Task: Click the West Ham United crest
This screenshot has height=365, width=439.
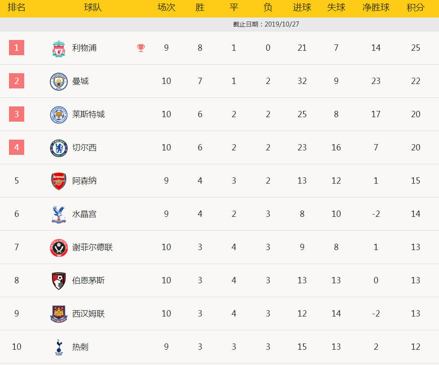Action: pyautogui.click(x=59, y=314)
